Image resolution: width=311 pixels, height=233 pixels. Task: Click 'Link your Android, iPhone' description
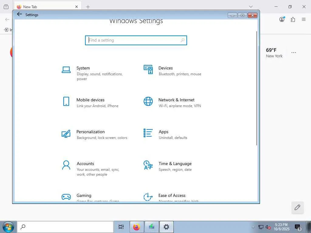click(x=97, y=106)
